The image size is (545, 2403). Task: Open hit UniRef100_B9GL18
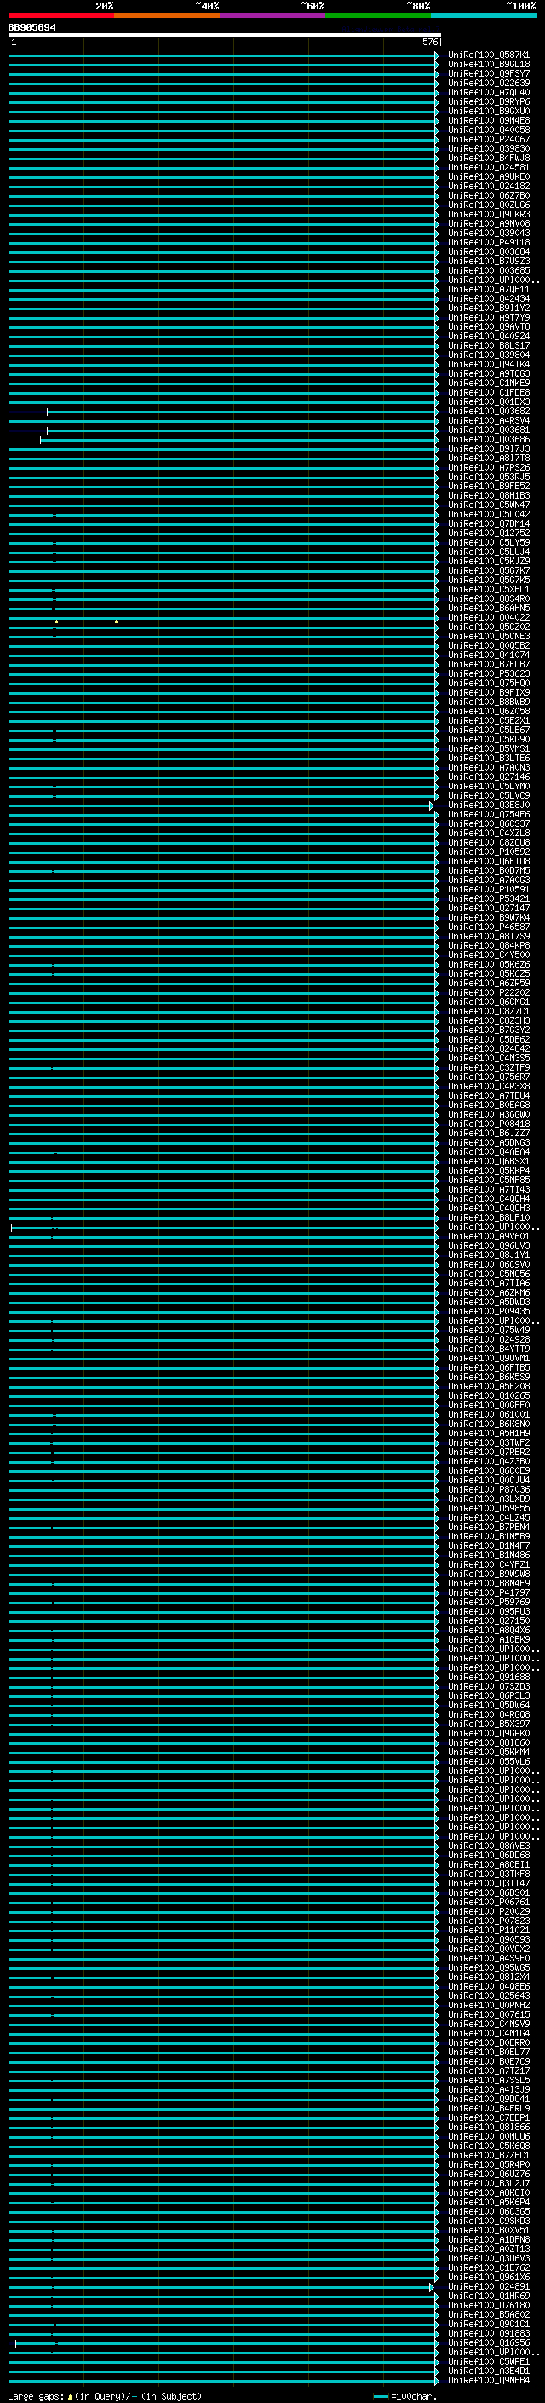(x=489, y=65)
